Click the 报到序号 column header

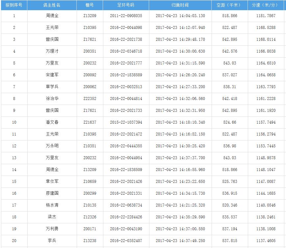click(14, 5)
